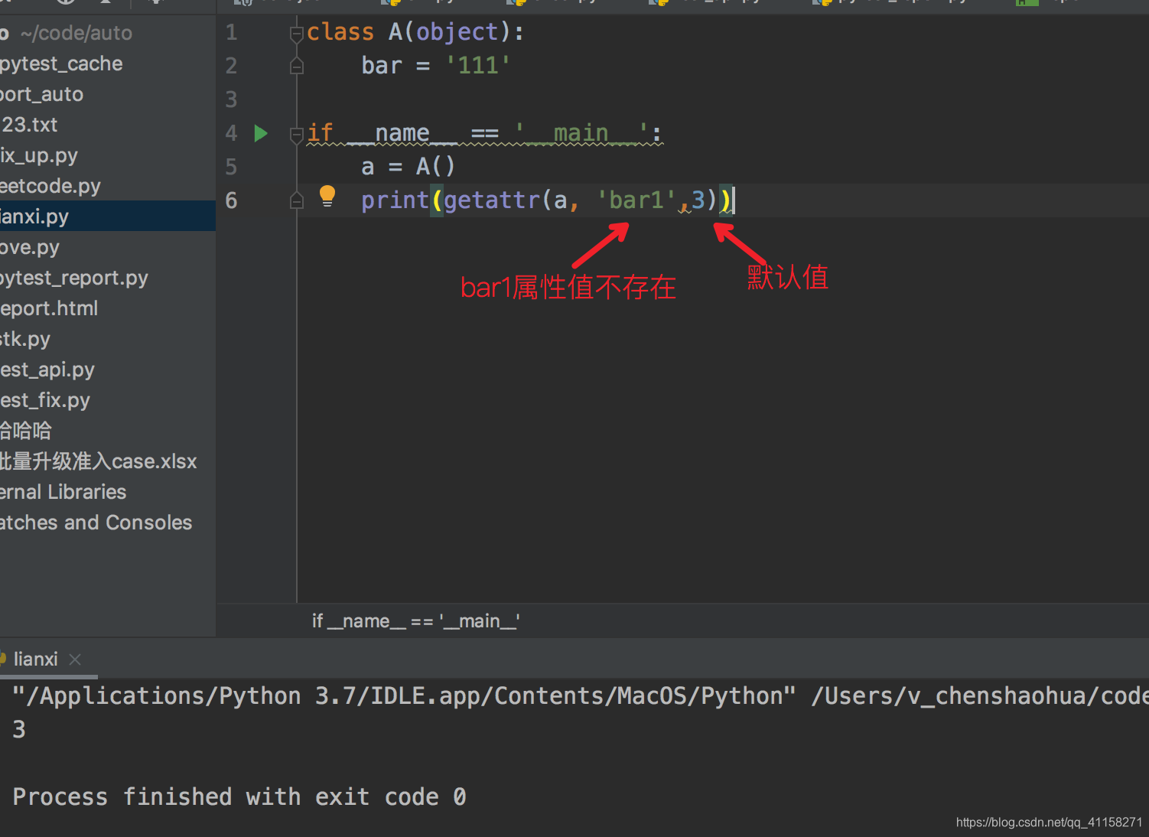Close the lianxi run tab

coord(75,659)
